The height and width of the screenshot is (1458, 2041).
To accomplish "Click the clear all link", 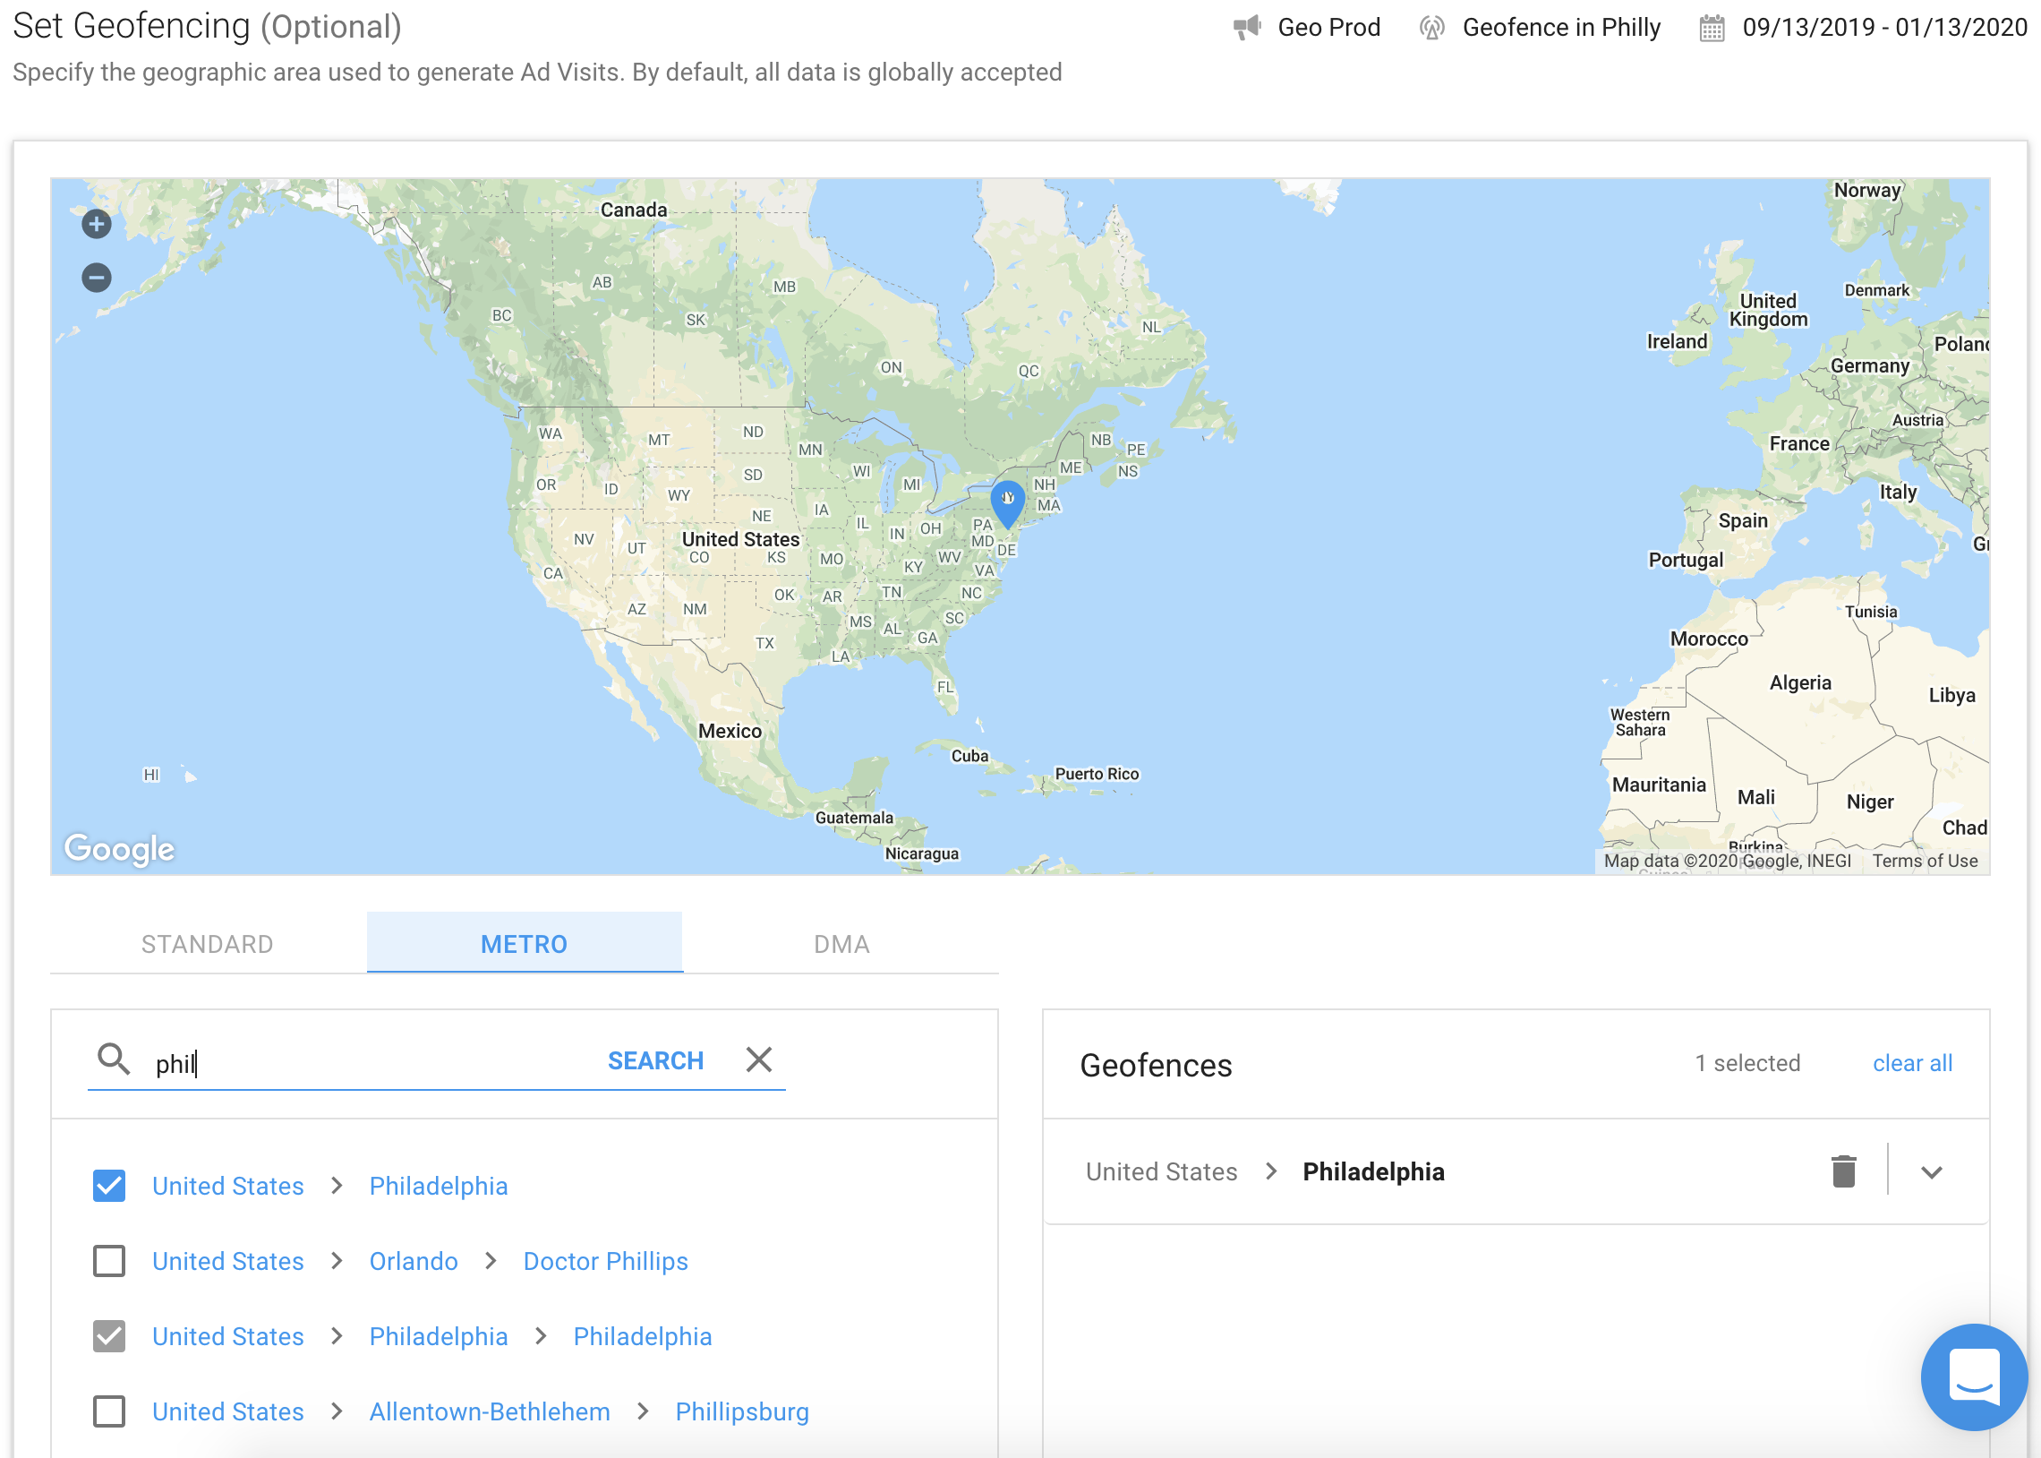I will (1913, 1064).
